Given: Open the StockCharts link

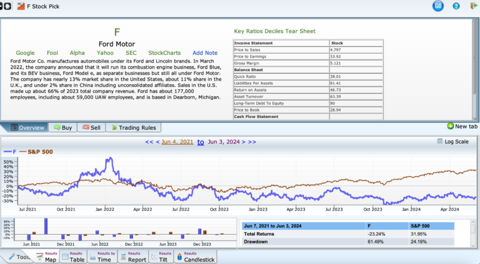Looking at the screenshot, I should tap(164, 53).
